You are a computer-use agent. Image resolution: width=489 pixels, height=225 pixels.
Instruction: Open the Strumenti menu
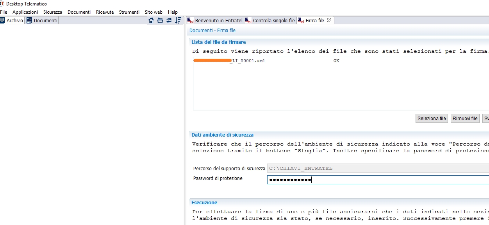coord(129,12)
